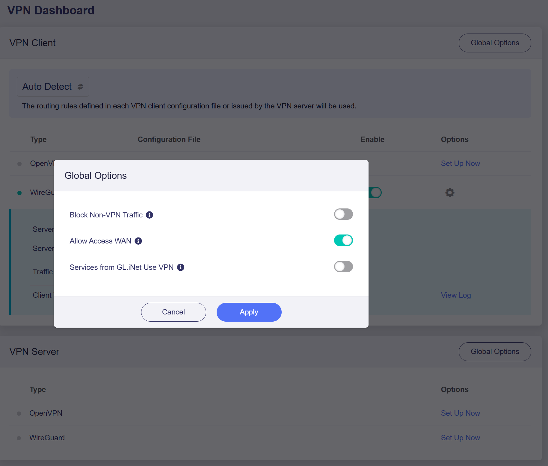Image resolution: width=548 pixels, height=466 pixels.
Task: Open VPN Client Global Options button
Action: coord(495,43)
